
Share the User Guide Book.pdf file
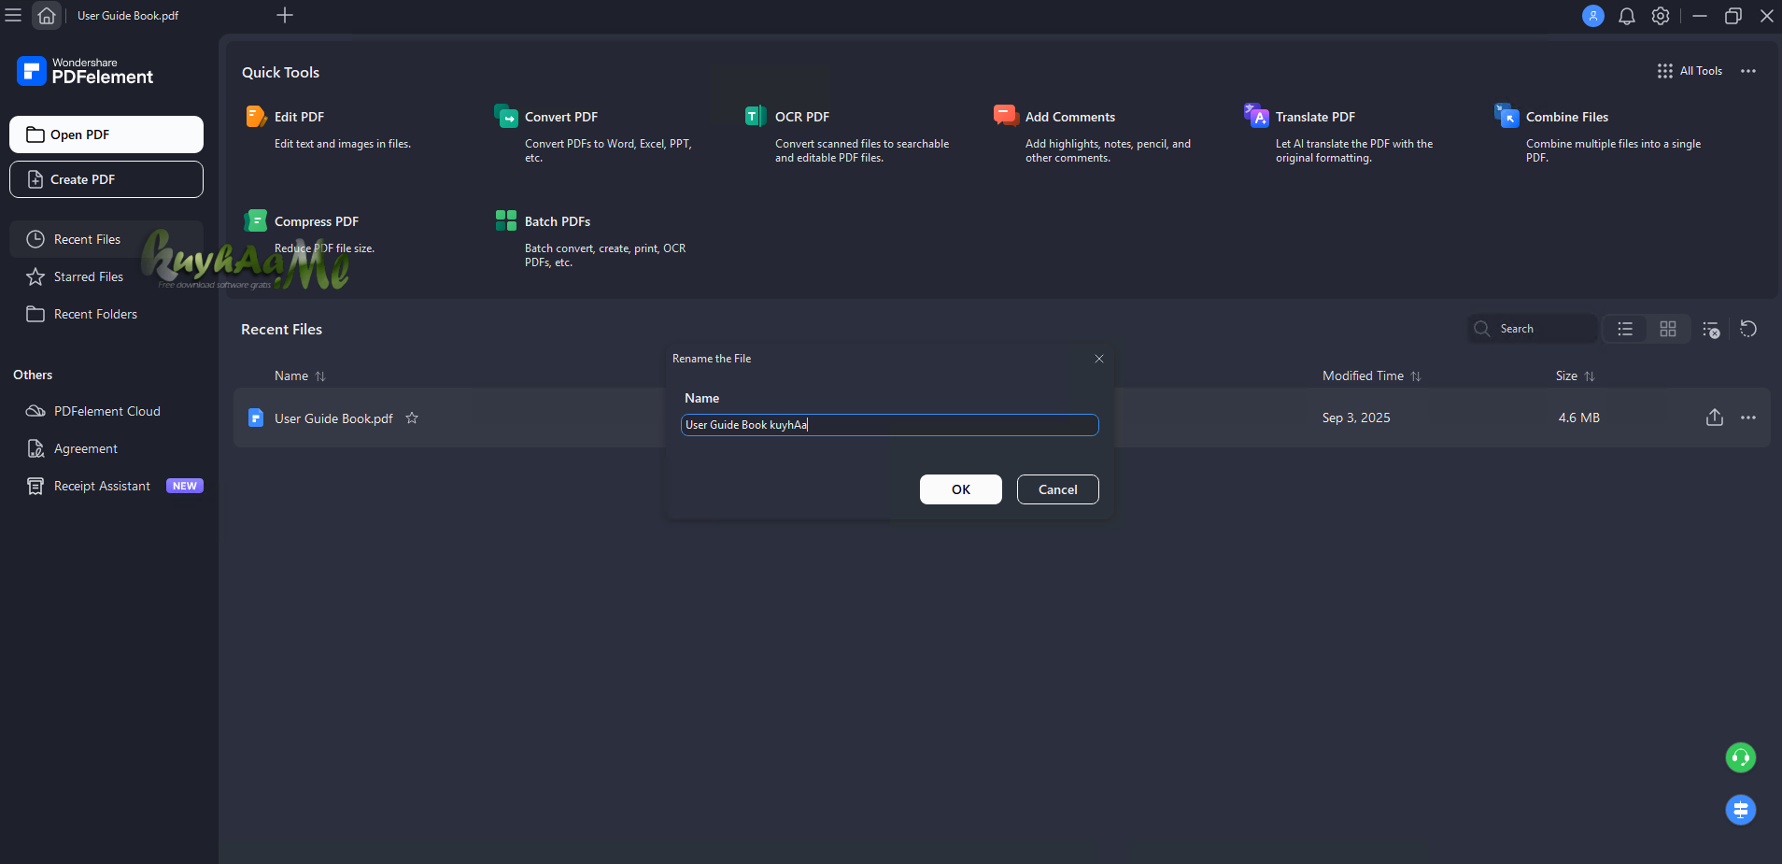click(x=1715, y=418)
